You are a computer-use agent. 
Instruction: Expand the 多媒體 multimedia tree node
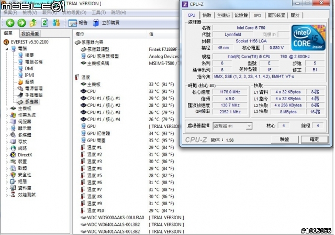[x=7, y=135]
